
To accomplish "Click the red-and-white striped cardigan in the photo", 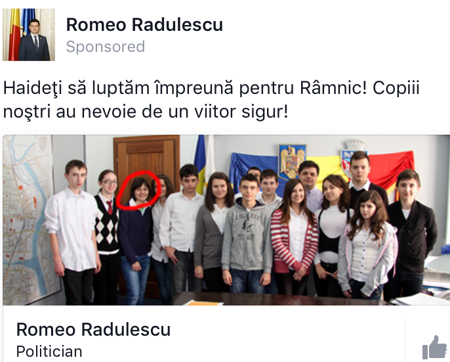I will pyautogui.click(x=294, y=240).
